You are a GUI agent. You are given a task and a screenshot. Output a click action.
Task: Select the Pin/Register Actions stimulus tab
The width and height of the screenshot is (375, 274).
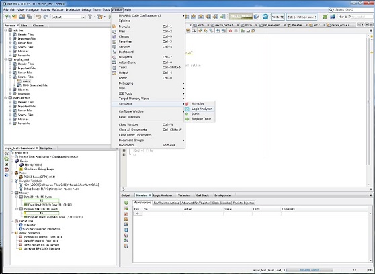166,203
